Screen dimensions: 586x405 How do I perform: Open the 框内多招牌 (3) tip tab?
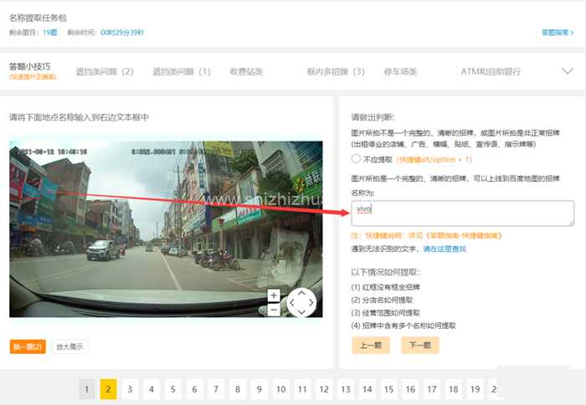(336, 71)
